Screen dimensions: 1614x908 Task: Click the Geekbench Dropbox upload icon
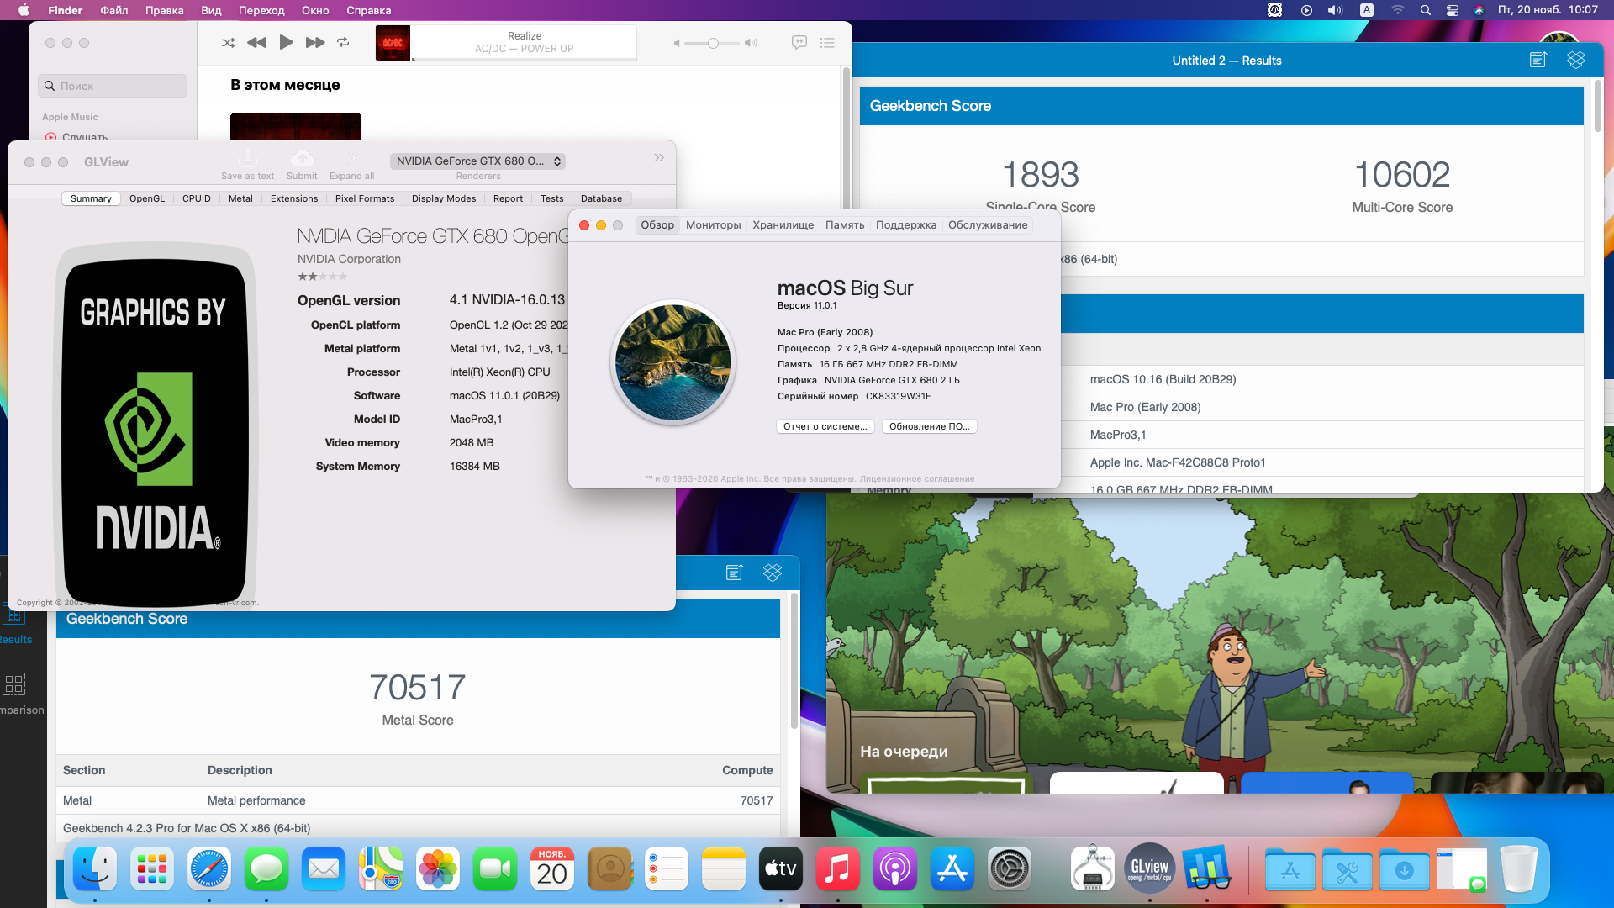[x=1575, y=60]
